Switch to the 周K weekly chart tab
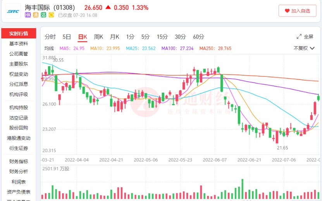Image resolution: width=322 pixels, height=201 pixels. click(x=98, y=37)
